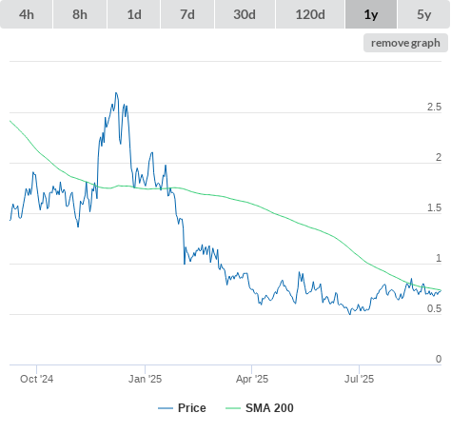
Task: Click the Jul '25 axis tick label
Action: point(359,379)
